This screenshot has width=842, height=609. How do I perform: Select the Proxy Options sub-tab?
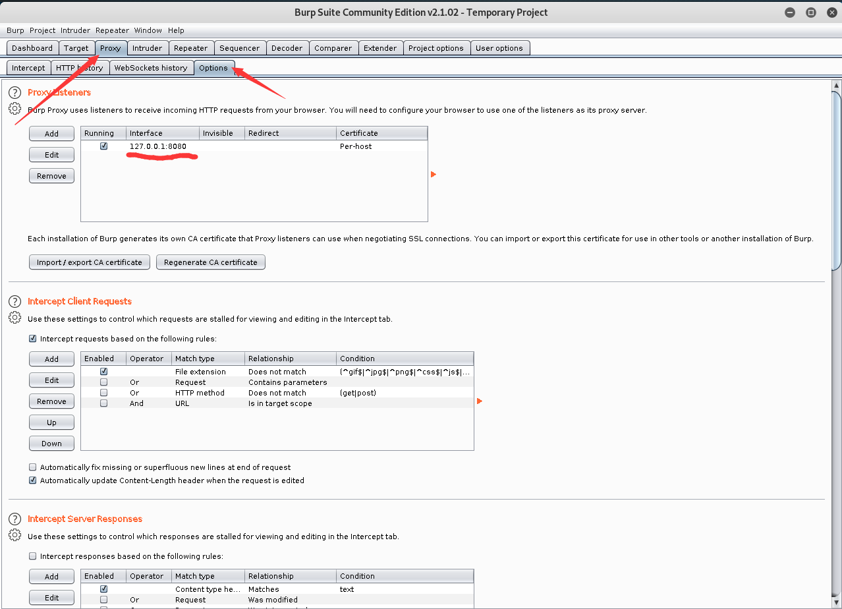coord(213,68)
